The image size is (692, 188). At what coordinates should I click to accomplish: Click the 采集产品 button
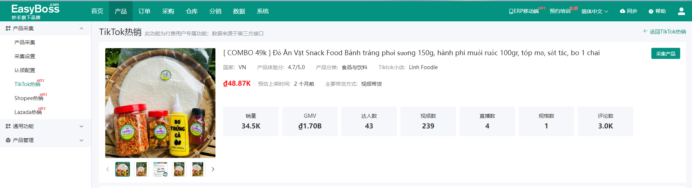click(665, 54)
